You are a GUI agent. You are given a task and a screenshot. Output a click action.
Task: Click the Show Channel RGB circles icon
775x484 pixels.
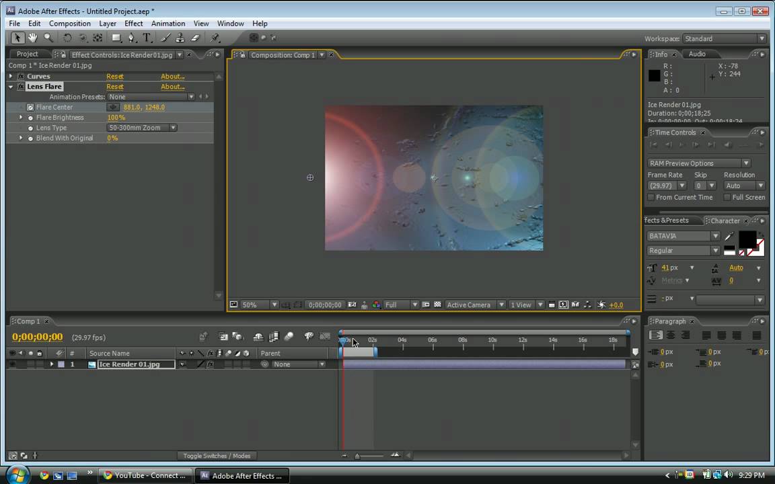(x=377, y=305)
